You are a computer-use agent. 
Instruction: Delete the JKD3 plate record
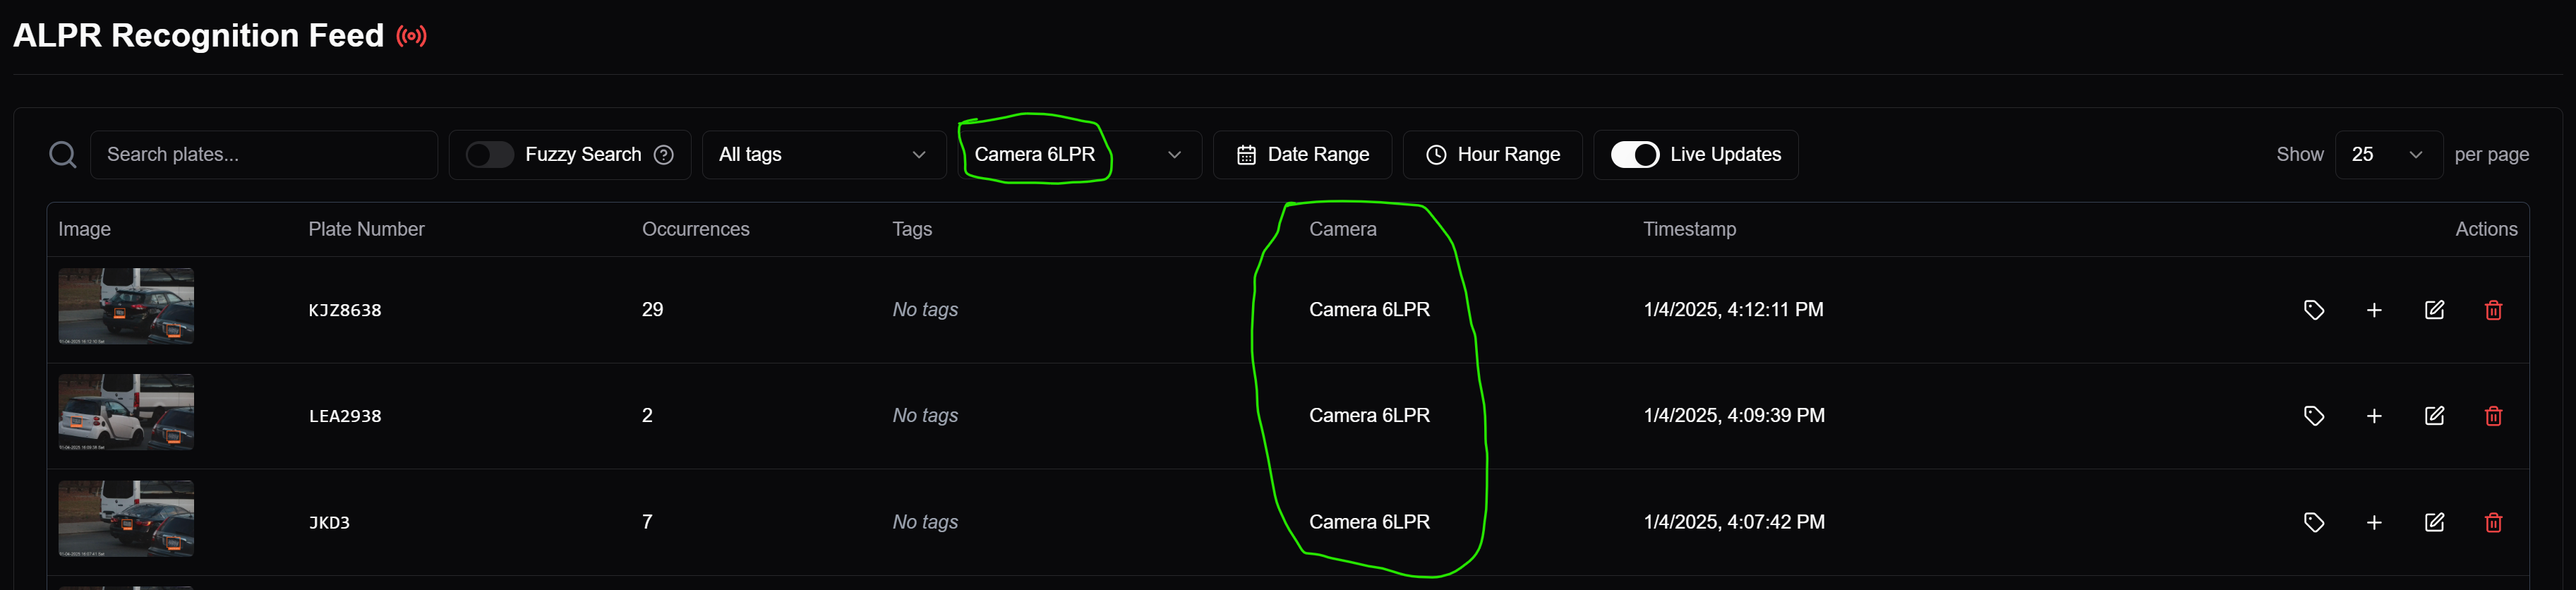[2493, 522]
